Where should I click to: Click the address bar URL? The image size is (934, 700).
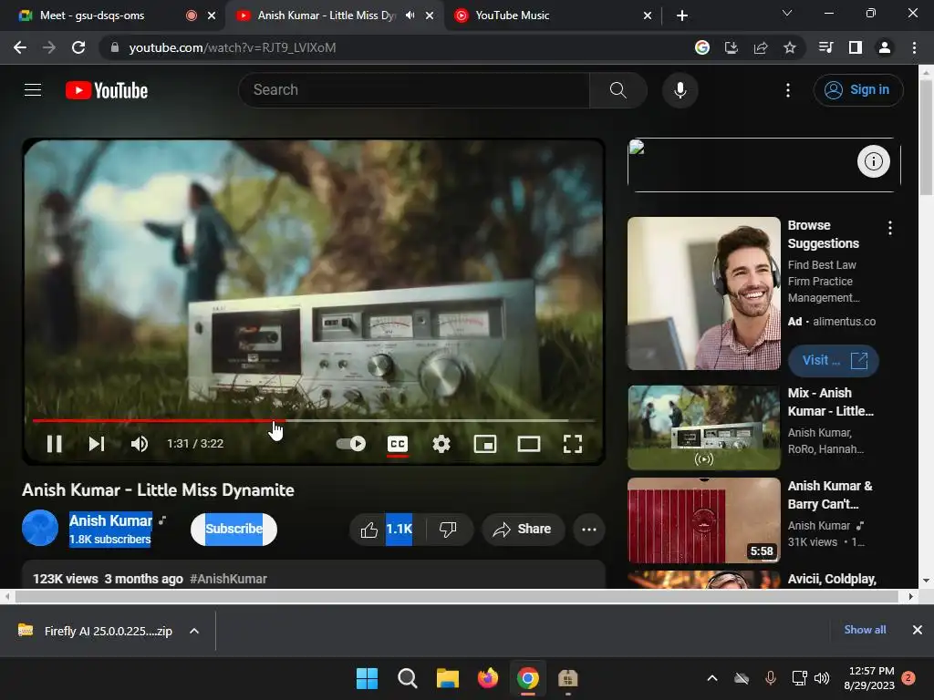(x=233, y=47)
